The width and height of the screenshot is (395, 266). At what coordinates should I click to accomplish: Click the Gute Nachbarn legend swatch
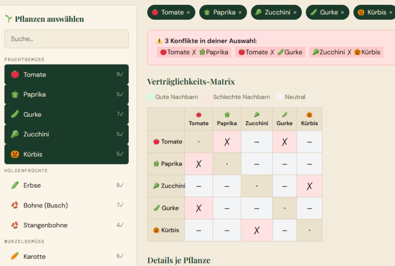pyautogui.click(x=150, y=97)
